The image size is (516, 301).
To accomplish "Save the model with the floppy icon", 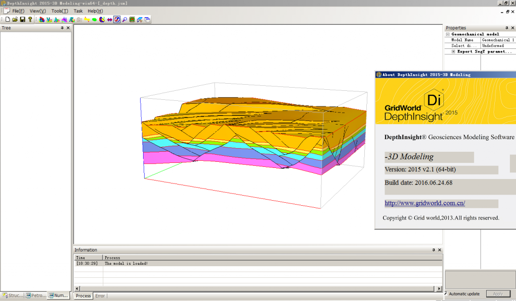I will click(22, 20).
